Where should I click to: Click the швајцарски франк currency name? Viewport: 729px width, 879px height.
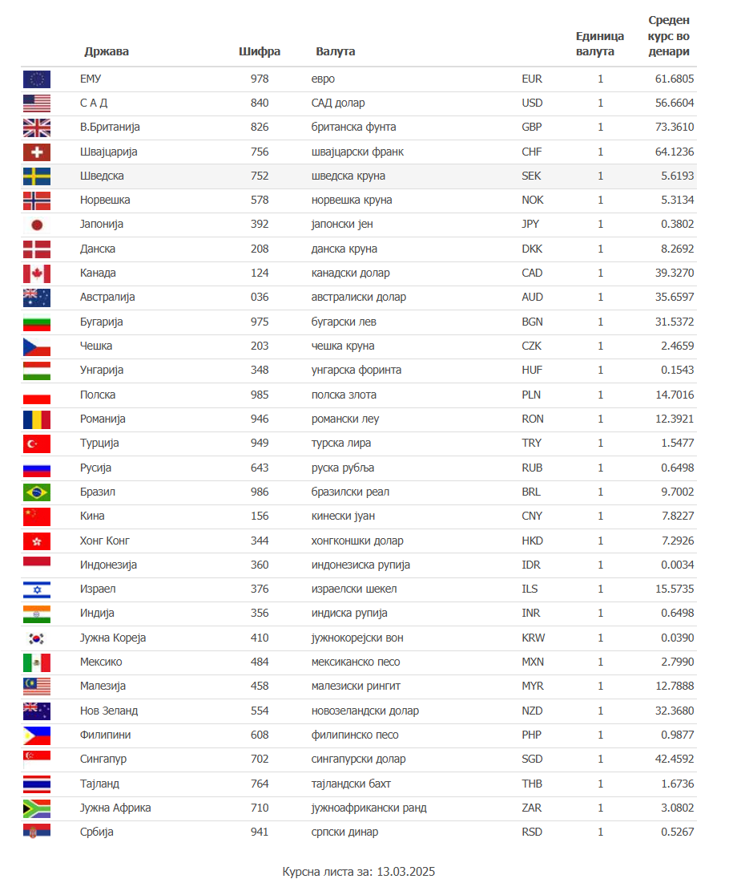(x=357, y=152)
